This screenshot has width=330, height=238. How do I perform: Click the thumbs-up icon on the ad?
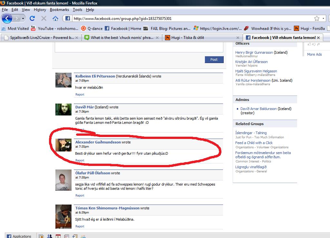pyautogui.click(x=309, y=44)
